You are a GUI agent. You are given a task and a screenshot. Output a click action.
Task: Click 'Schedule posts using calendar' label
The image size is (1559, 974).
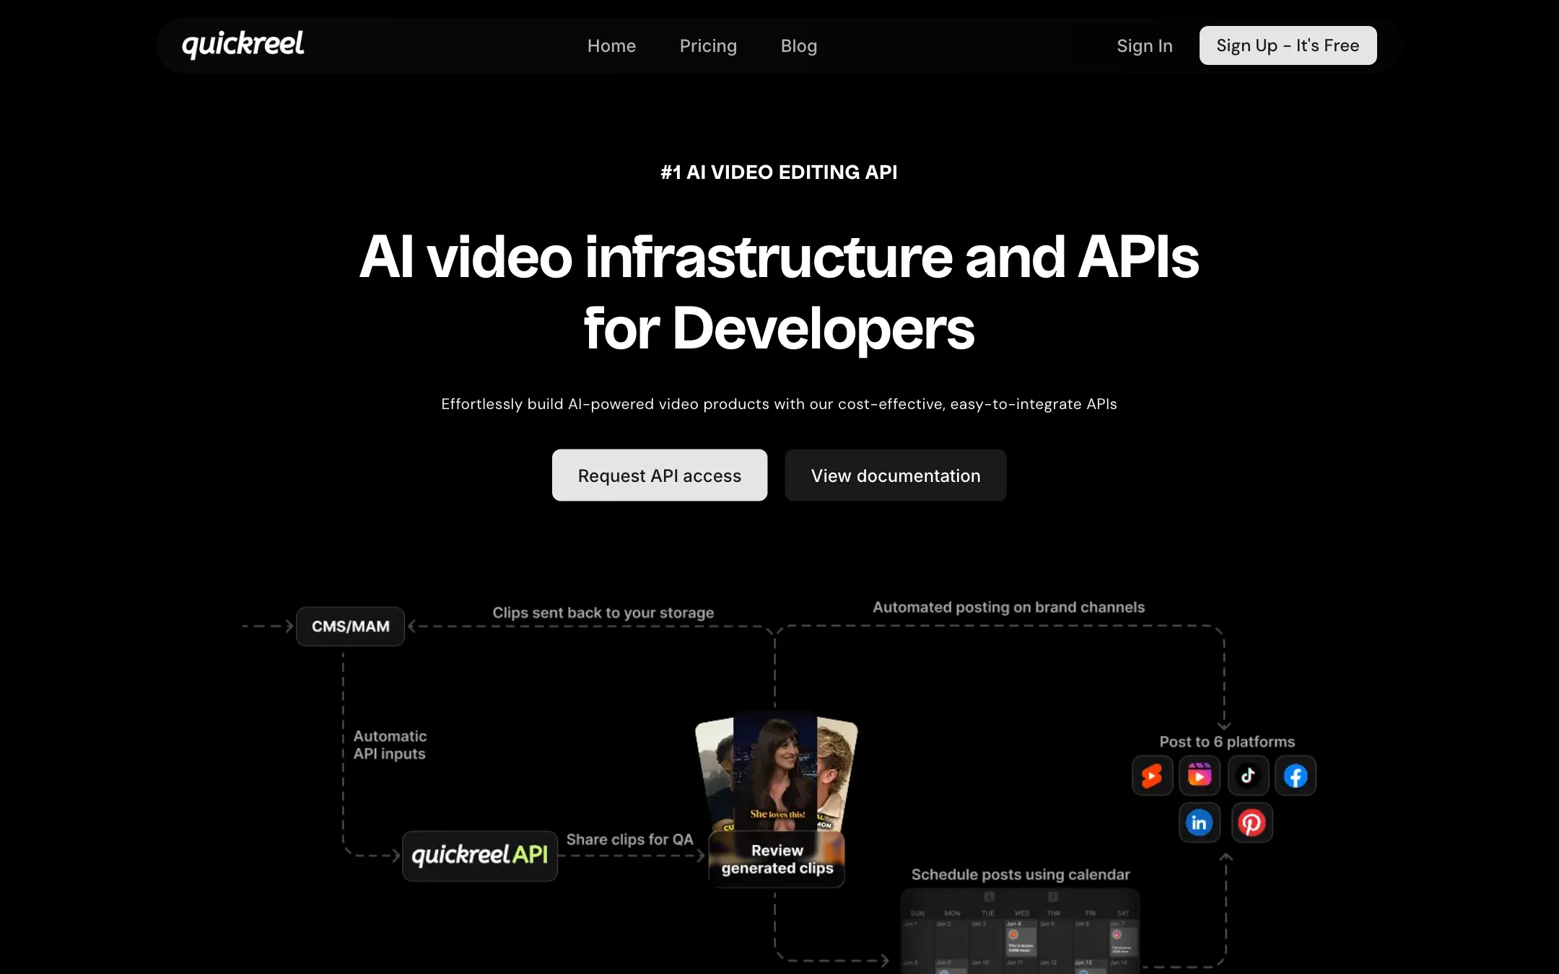1021,874
